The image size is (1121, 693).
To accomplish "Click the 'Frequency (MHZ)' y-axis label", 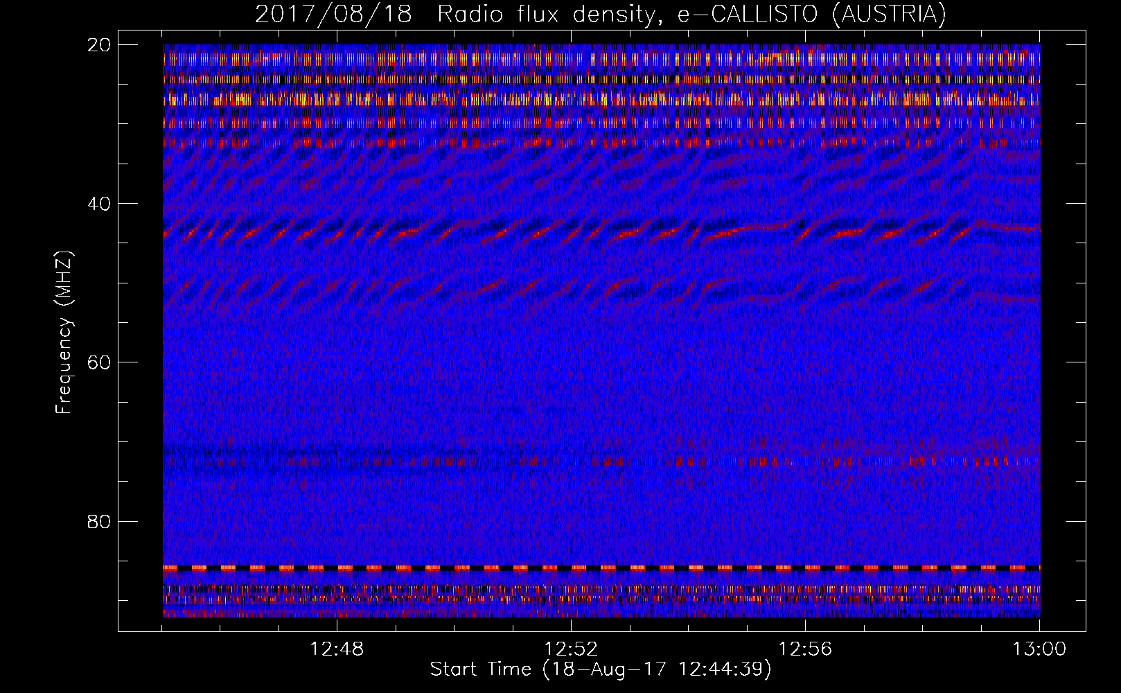I will 64,333.
